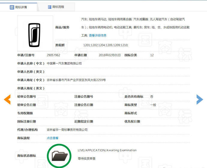This screenshot has height=168, width=207.
Task: Click the 国际分类 label
Action: 131,55
